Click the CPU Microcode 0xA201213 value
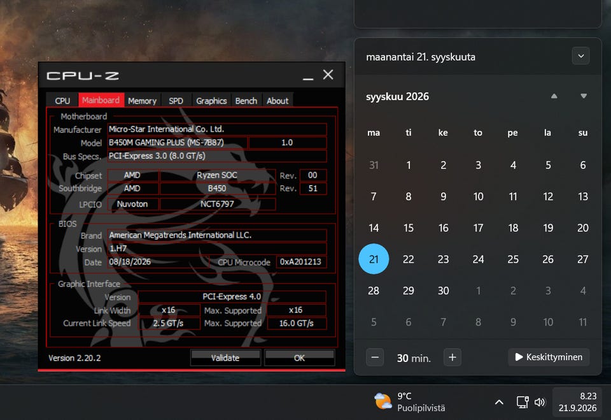 (301, 262)
